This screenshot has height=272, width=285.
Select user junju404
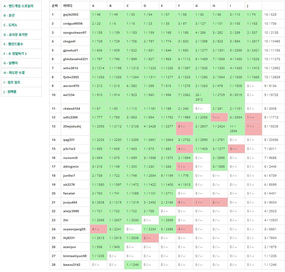[x=70, y=203]
